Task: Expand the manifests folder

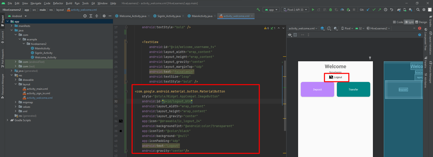Action: coord(12,26)
